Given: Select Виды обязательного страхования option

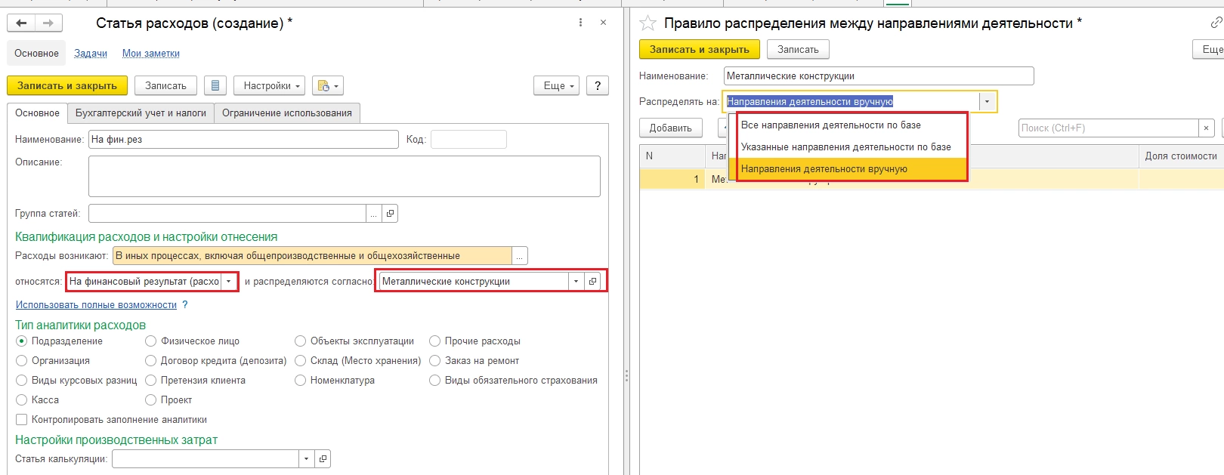Looking at the screenshot, I should pos(434,381).
